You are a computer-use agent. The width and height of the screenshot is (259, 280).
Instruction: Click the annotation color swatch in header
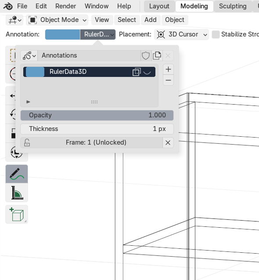pos(63,34)
